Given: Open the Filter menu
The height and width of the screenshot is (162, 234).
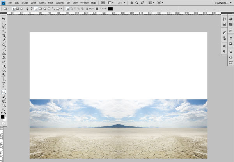Looking at the screenshot, I should (51, 3).
